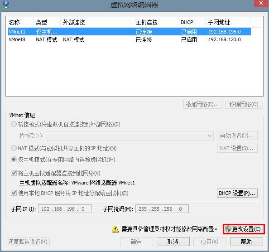269x252 pixels.
Task: Click the 类型 column header
Action: [x=47, y=22]
